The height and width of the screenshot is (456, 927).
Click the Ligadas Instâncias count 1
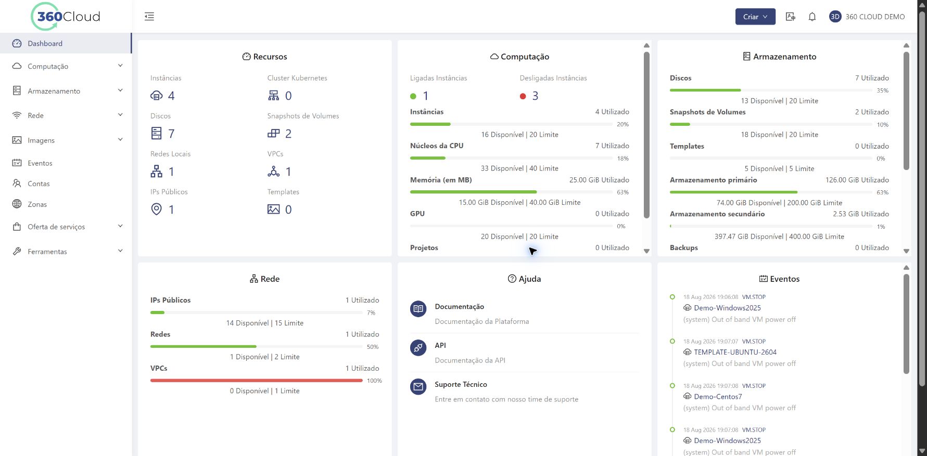tap(425, 96)
